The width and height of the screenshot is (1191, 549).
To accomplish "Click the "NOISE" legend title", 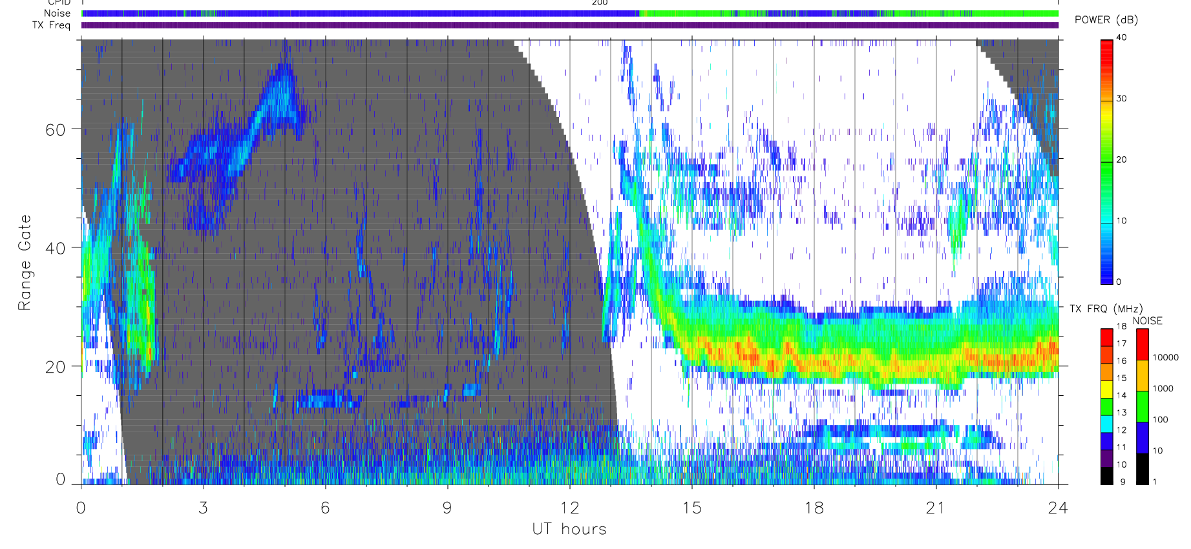I will tap(1148, 321).
